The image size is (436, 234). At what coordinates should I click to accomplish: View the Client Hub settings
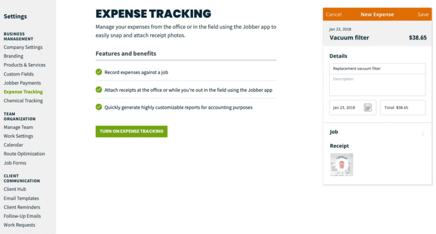(x=15, y=189)
